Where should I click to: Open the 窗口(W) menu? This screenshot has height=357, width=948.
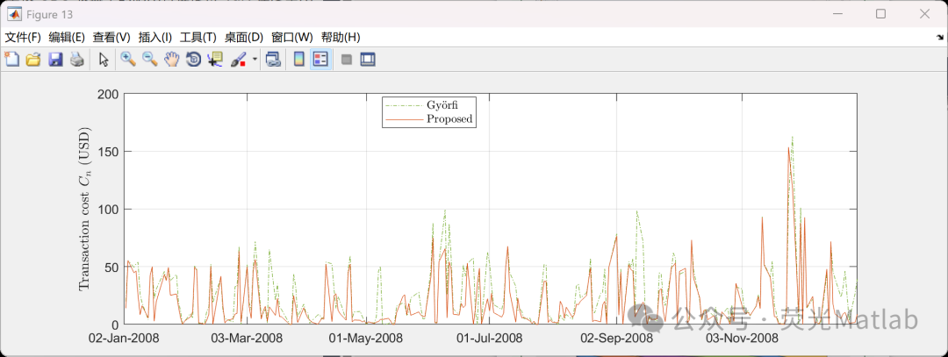[x=292, y=38]
